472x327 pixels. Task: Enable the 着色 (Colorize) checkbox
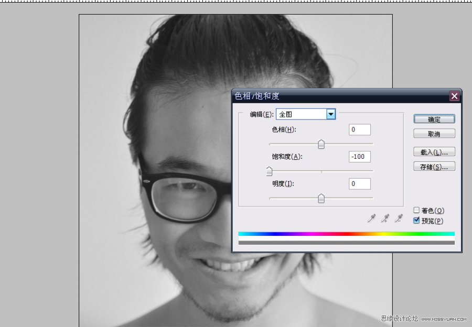[416, 210]
